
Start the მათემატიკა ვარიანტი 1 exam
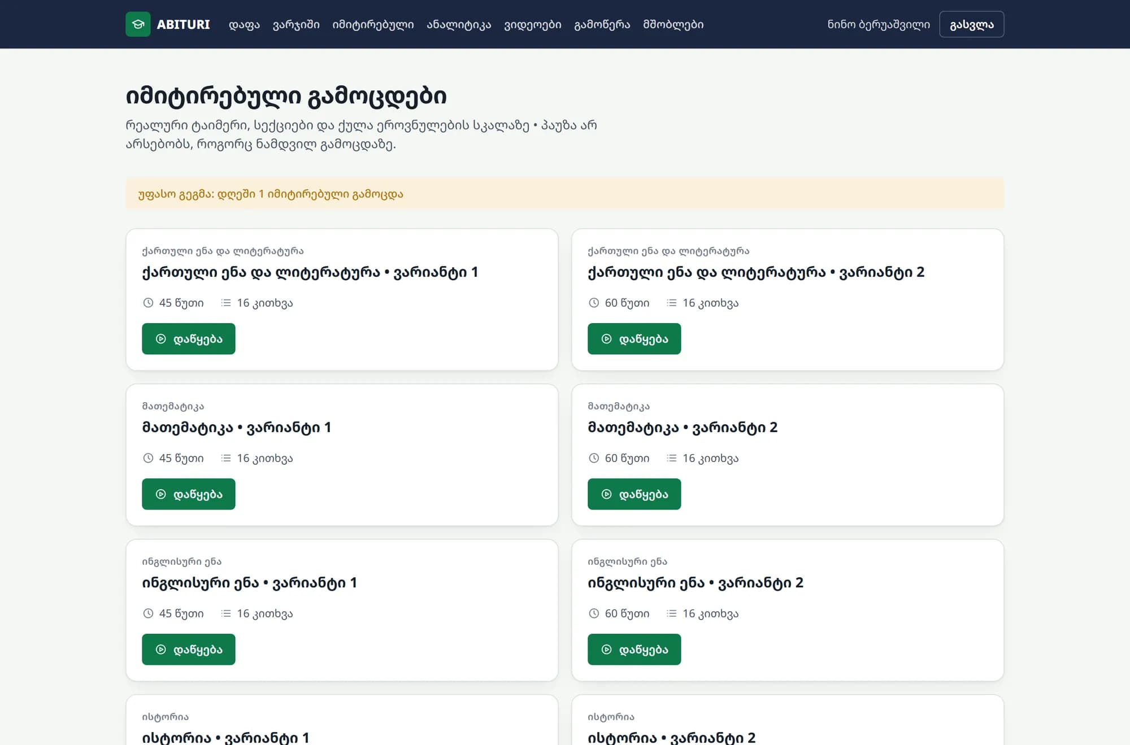coord(189,494)
